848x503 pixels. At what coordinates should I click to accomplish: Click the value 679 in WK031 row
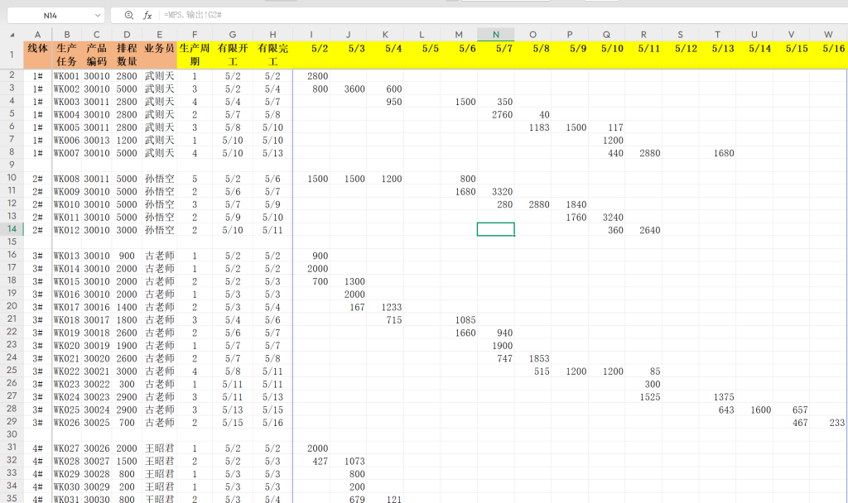(x=357, y=499)
